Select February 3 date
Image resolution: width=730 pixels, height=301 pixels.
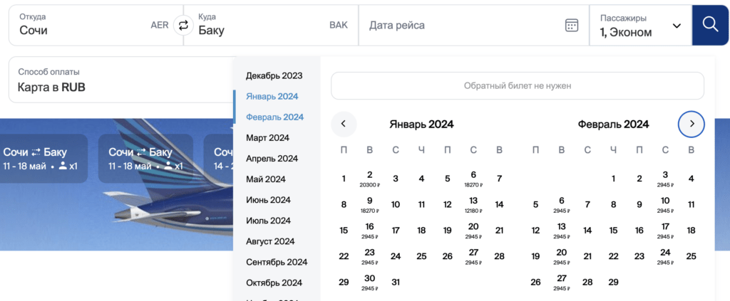click(665, 179)
